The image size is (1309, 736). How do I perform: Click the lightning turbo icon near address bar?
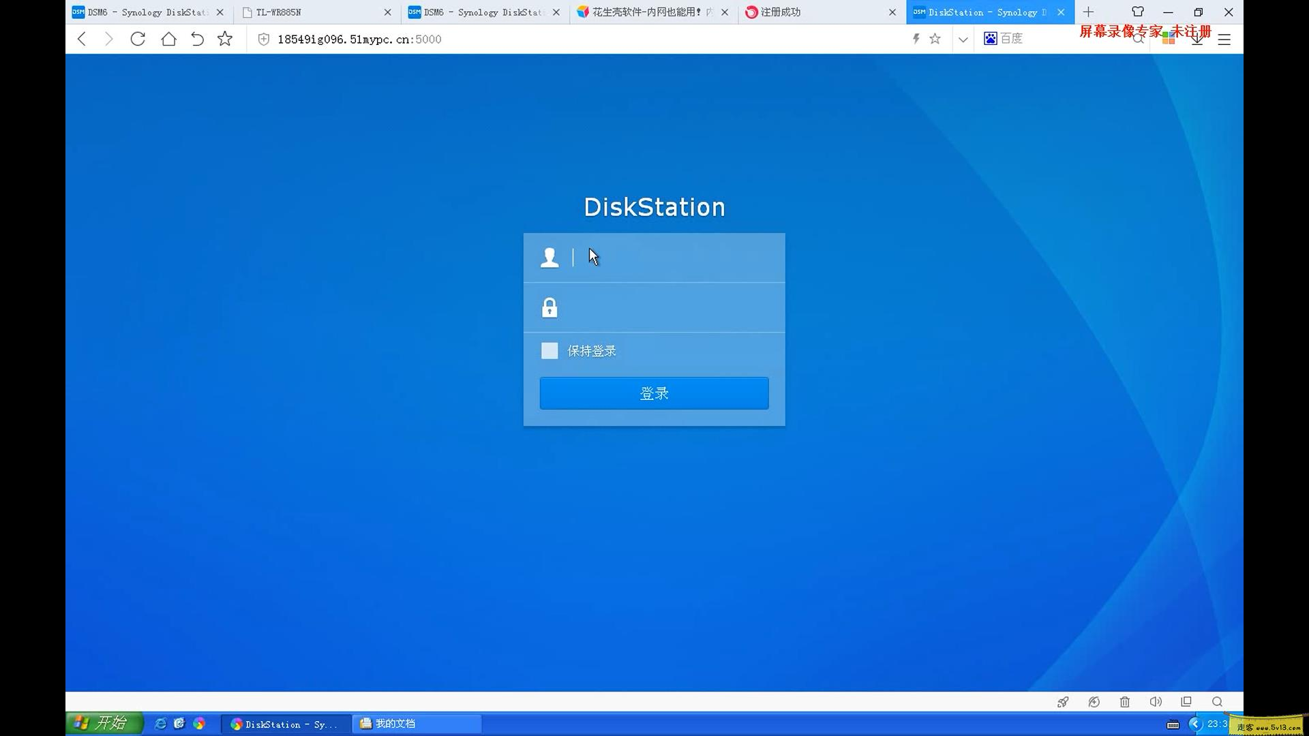[x=916, y=39]
